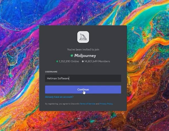Click the 1,352,810 Online count
This screenshot has height=131, width=169.
(x=68, y=61)
